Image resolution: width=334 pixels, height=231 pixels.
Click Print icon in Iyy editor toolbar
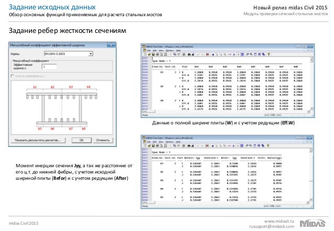click(x=157, y=146)
